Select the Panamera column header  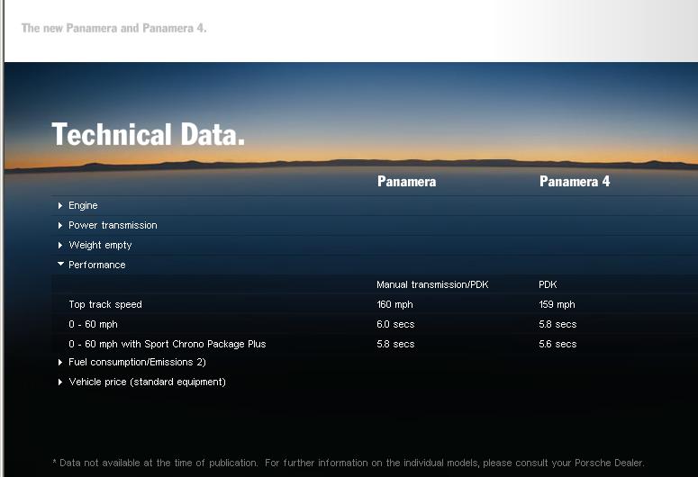tap(406, 181)
